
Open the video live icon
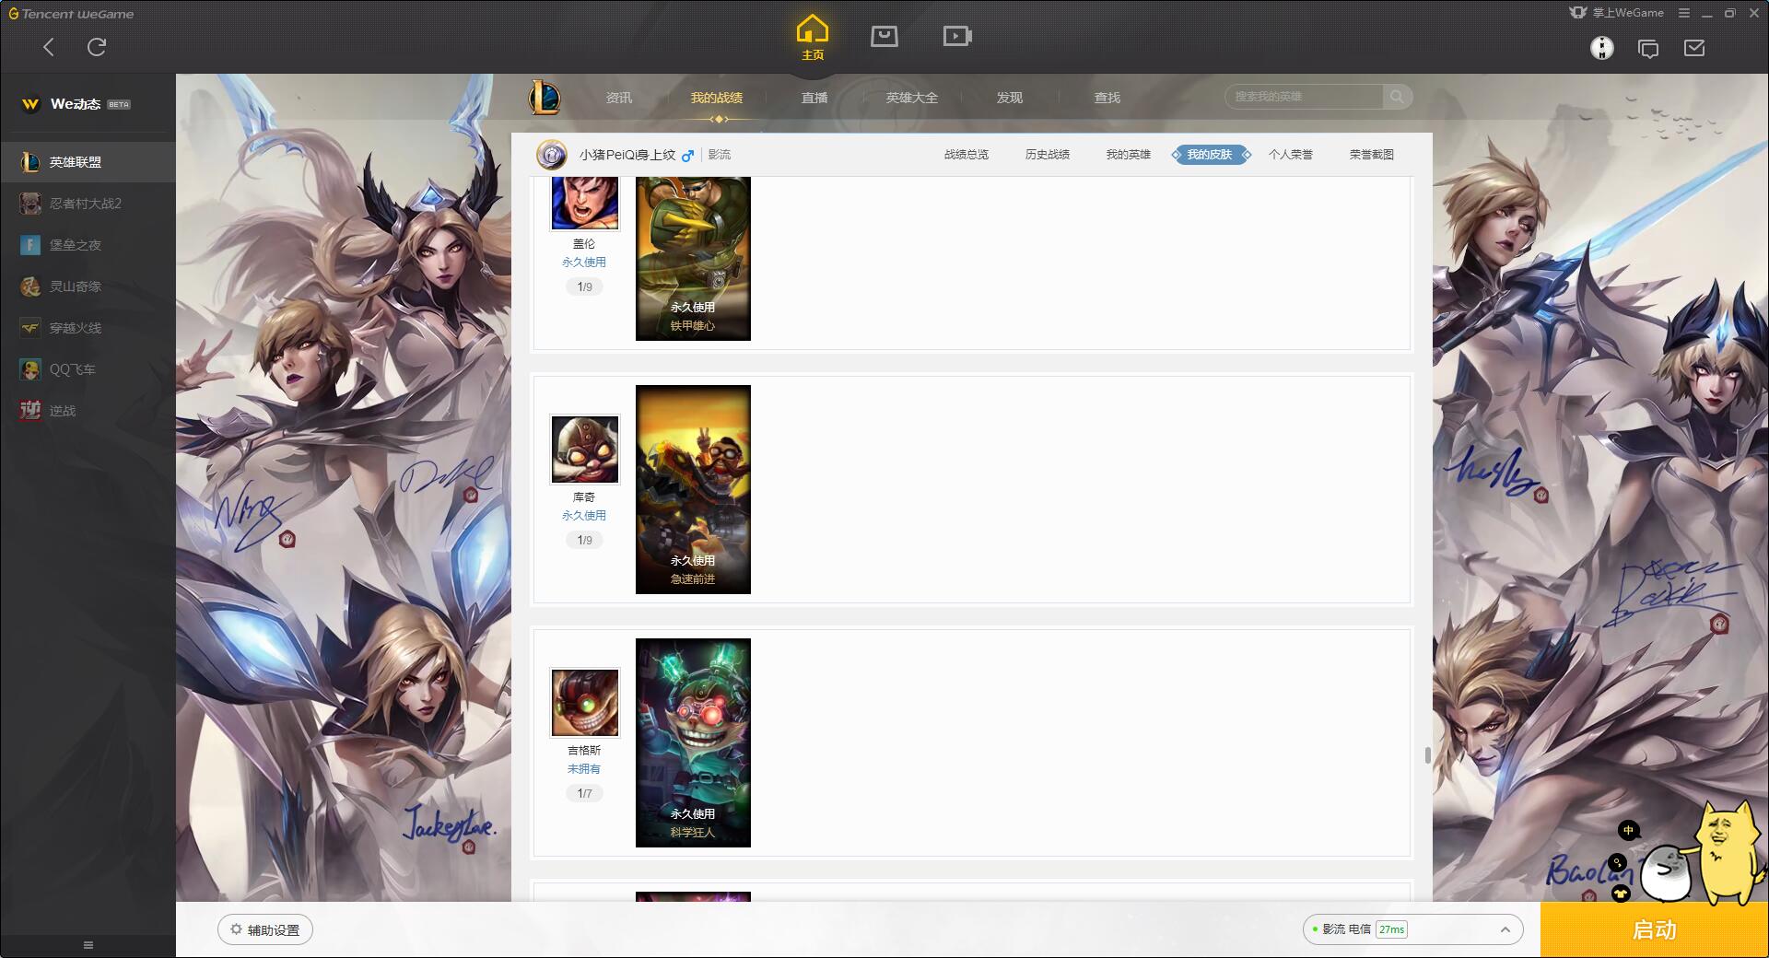(957, 36)
